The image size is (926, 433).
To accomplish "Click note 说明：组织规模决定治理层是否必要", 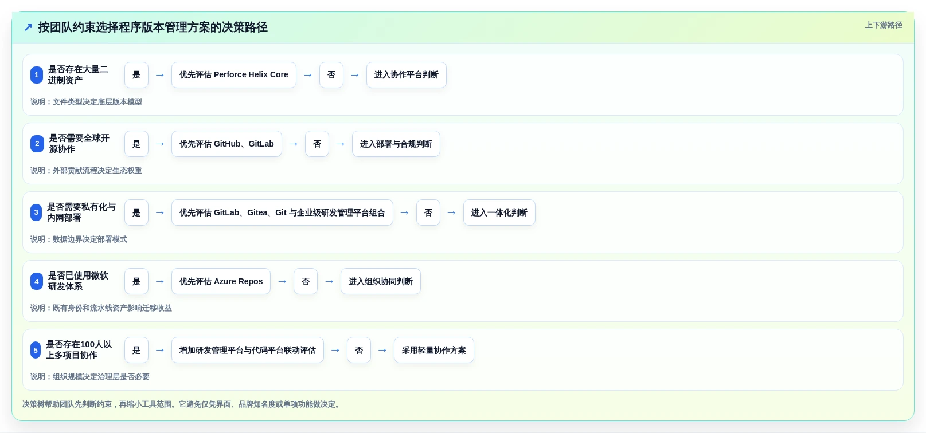I will click(x=90, y=377).
